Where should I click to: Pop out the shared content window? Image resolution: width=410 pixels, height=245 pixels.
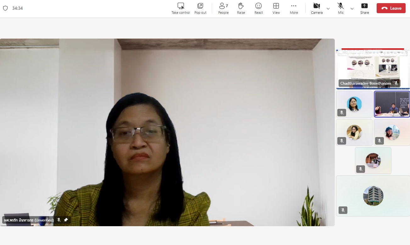click(200, 6)
